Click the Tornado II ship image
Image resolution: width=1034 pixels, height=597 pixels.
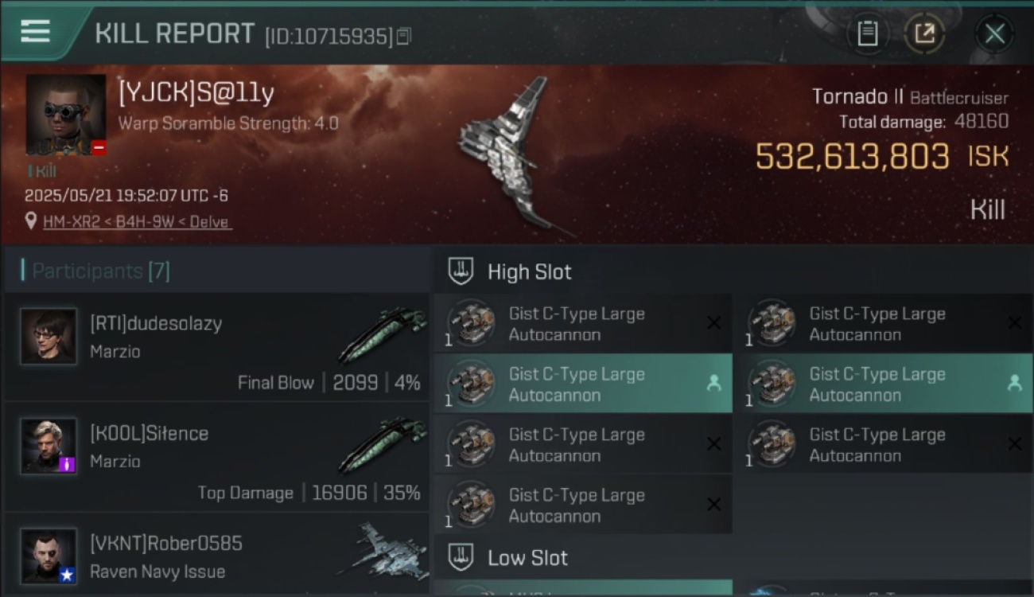507,153
